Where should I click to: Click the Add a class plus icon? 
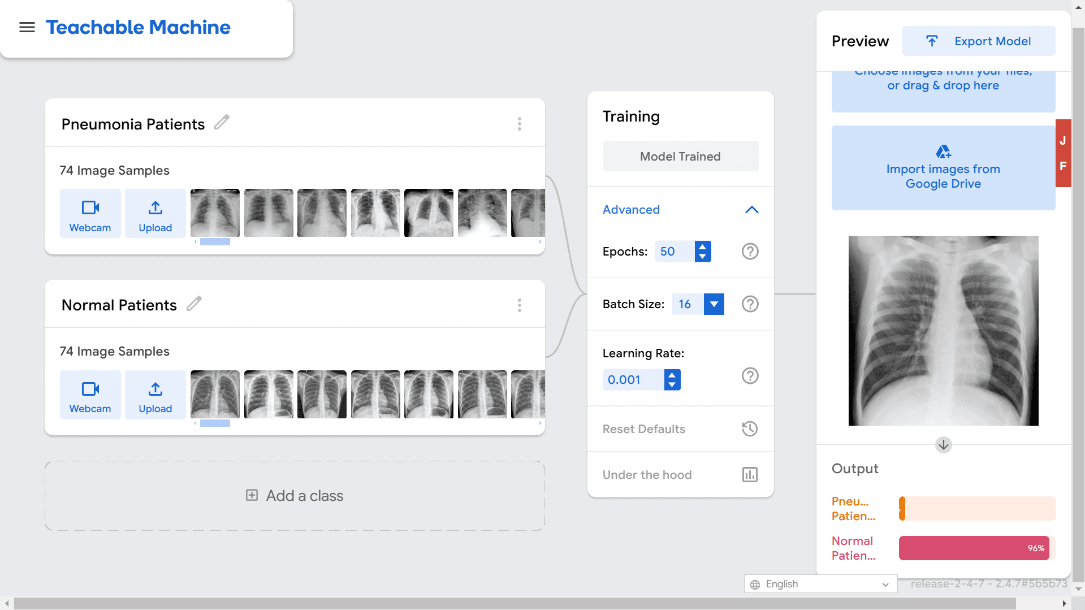[x=252, y=495]
